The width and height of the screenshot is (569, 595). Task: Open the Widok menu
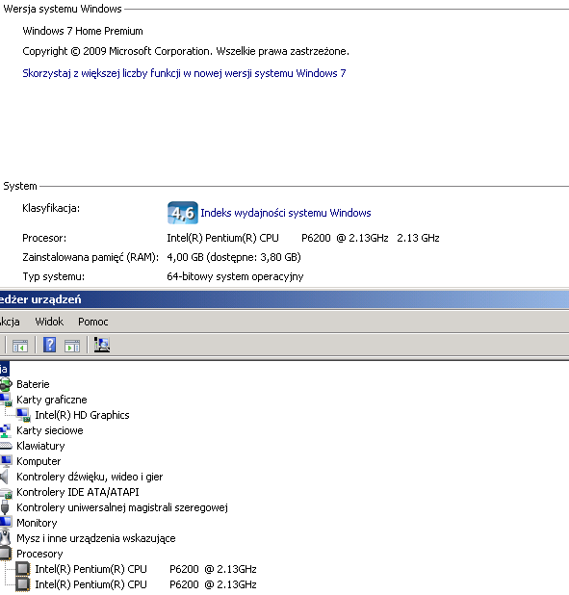(x=49, y=322)
